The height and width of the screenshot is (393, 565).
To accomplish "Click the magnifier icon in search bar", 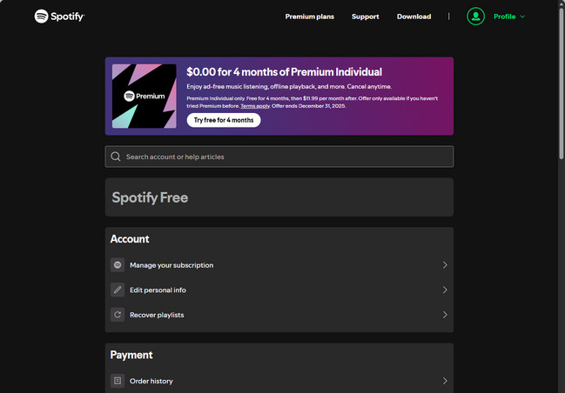I will click(x=116, y=157).
